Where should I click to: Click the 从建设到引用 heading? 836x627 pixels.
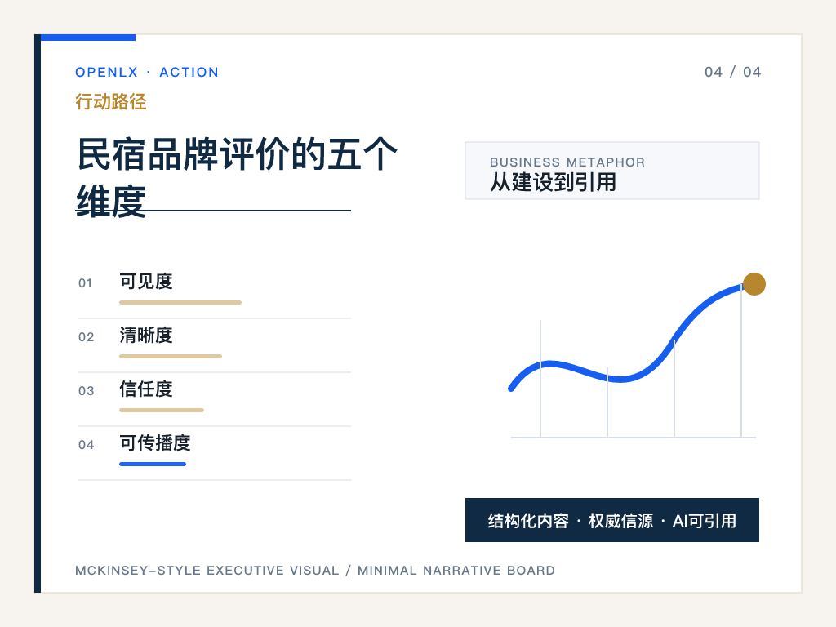[x=553, y=182]
